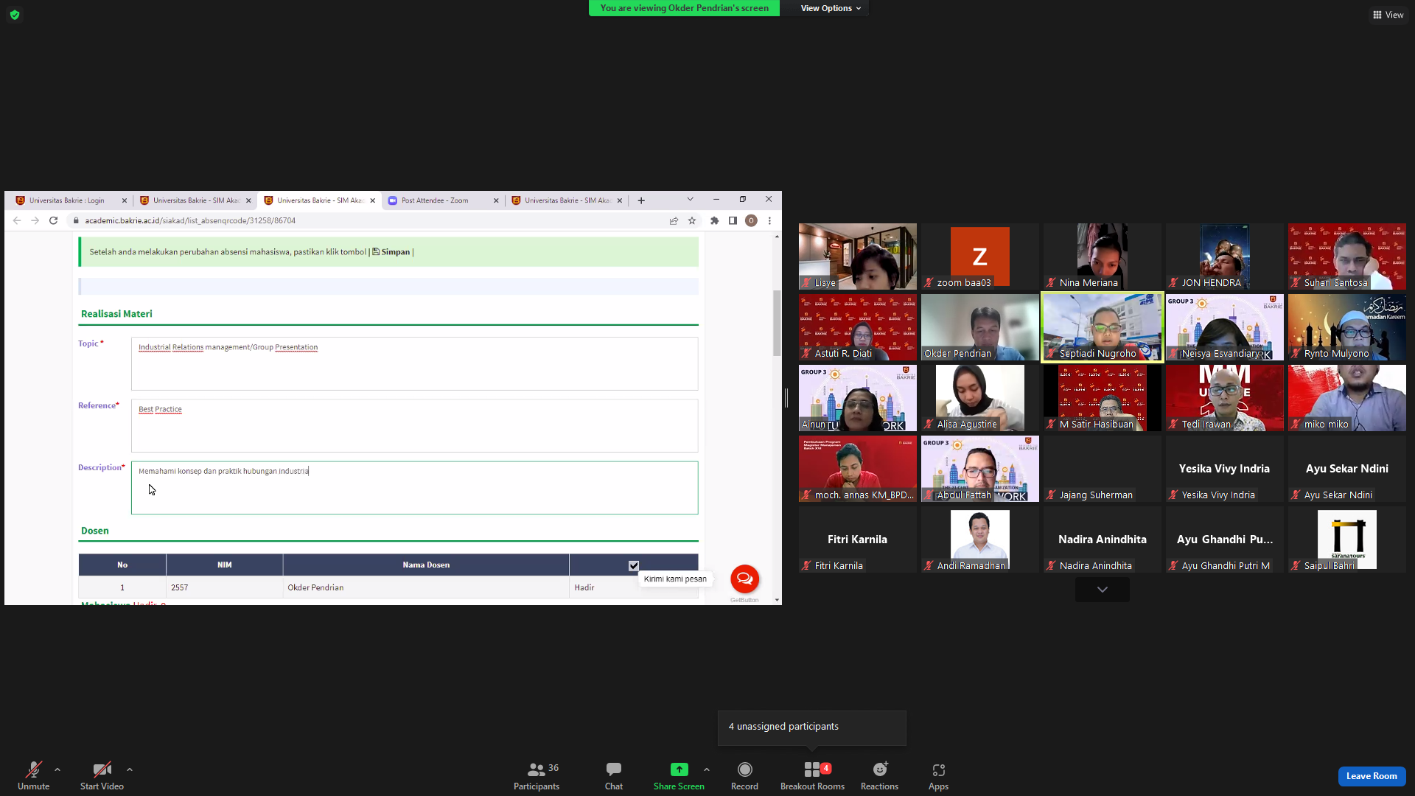Switch to the Post Attendee - Zoom tab
Viewport: 1415px width, 796px height.
point(444,200)
